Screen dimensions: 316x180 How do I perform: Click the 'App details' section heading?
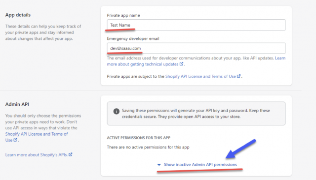(x=18, y=15)
